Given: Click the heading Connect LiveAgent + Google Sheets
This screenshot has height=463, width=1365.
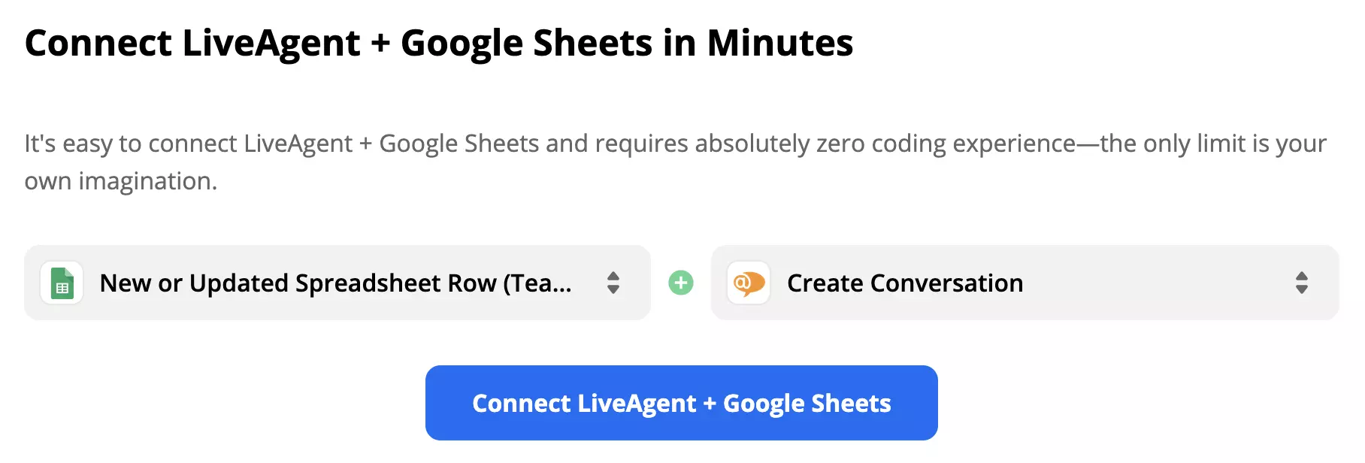Looking at the screenshot, I should (x=439, y=43).
